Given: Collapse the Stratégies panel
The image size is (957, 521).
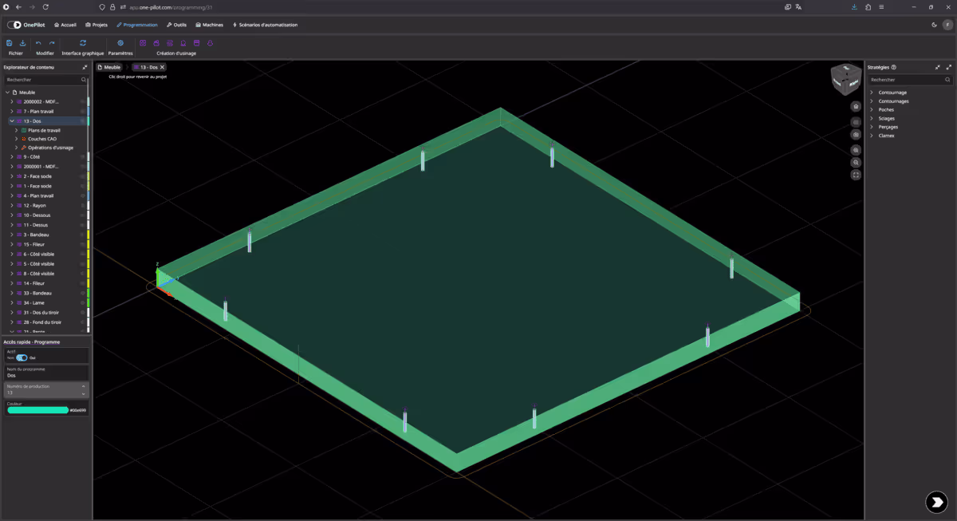Looking at the screenshot, I should pos(938,68).
